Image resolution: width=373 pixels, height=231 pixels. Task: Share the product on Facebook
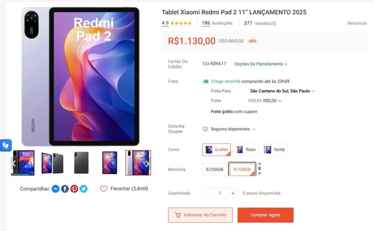[x=65, y=189]
